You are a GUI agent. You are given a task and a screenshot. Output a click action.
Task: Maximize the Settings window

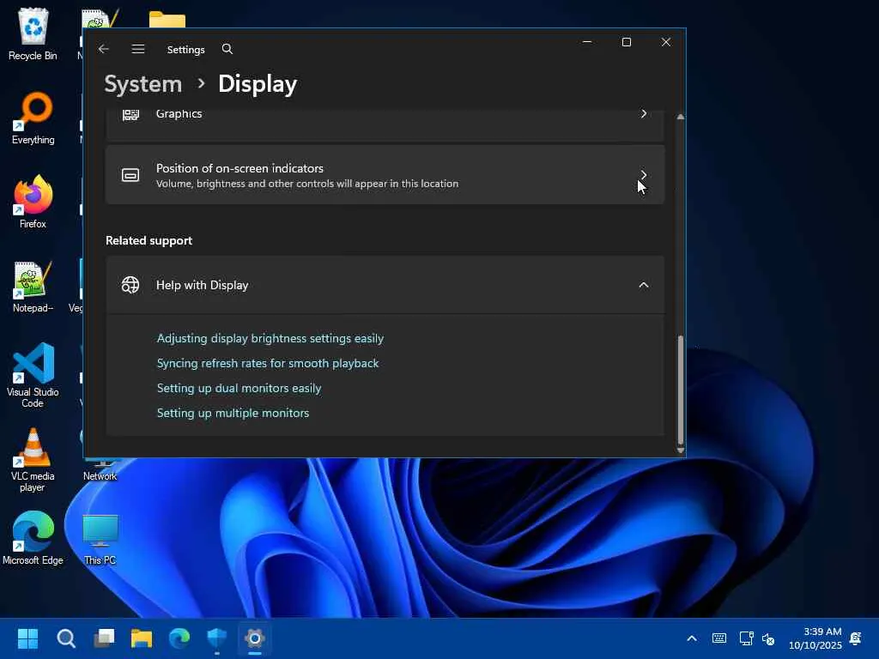point(627,42)
